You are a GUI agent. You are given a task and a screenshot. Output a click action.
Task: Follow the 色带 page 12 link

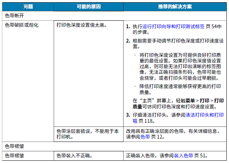click(x=145, y=137)
